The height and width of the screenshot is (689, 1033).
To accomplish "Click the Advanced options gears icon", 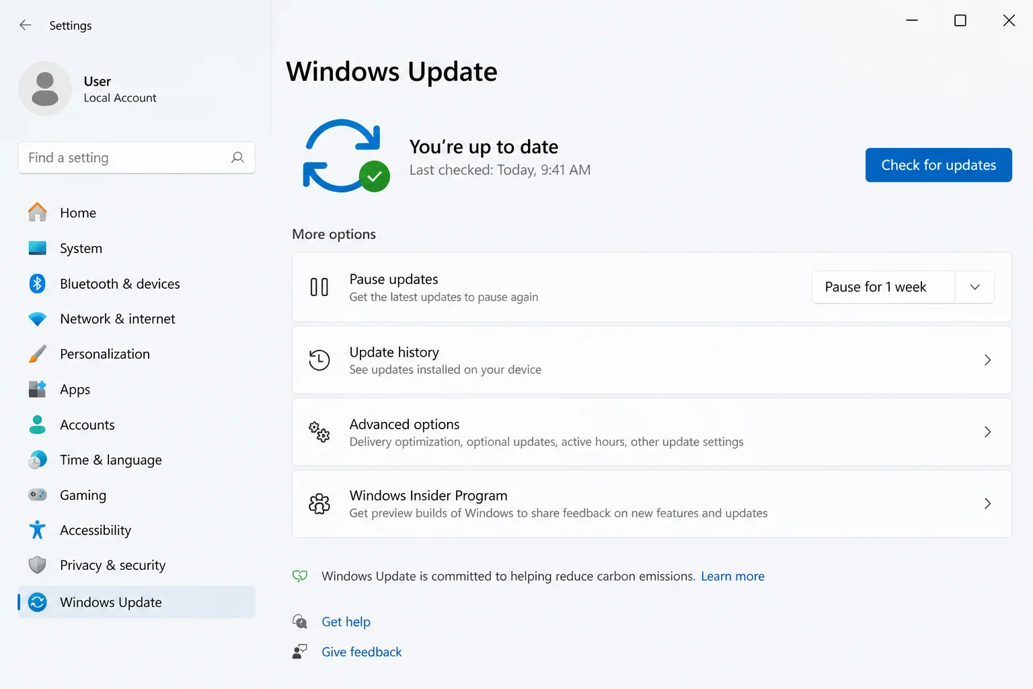I will (x=319, y=432).
